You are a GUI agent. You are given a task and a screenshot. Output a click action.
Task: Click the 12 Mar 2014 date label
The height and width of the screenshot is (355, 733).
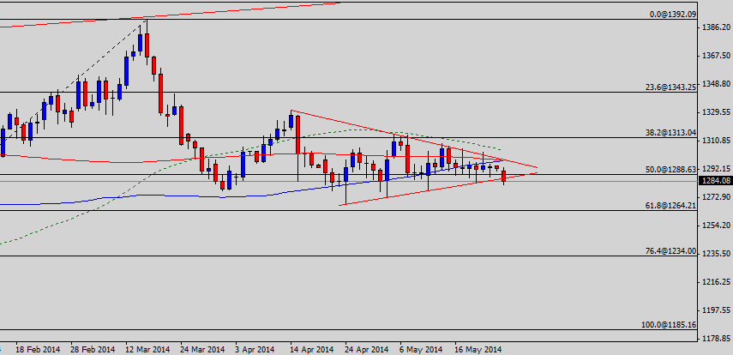[147, 349]
